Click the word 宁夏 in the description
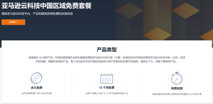213x104 pixels. (117, 58)
